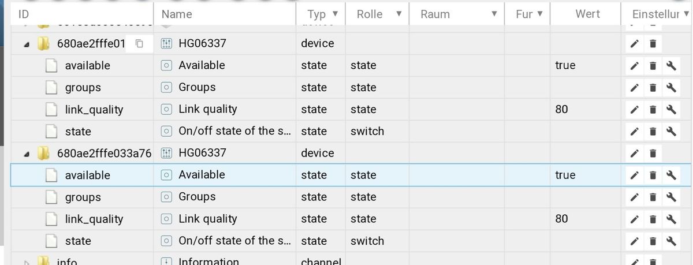The width and height of the screenshot is (693, 265).
Task: Click the Wert column header
Action: tap(586, 14)
